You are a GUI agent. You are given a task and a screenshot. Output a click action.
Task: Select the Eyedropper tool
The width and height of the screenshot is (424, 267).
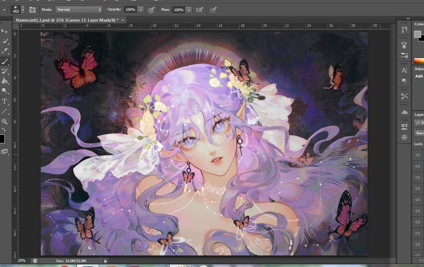(4, 51)
